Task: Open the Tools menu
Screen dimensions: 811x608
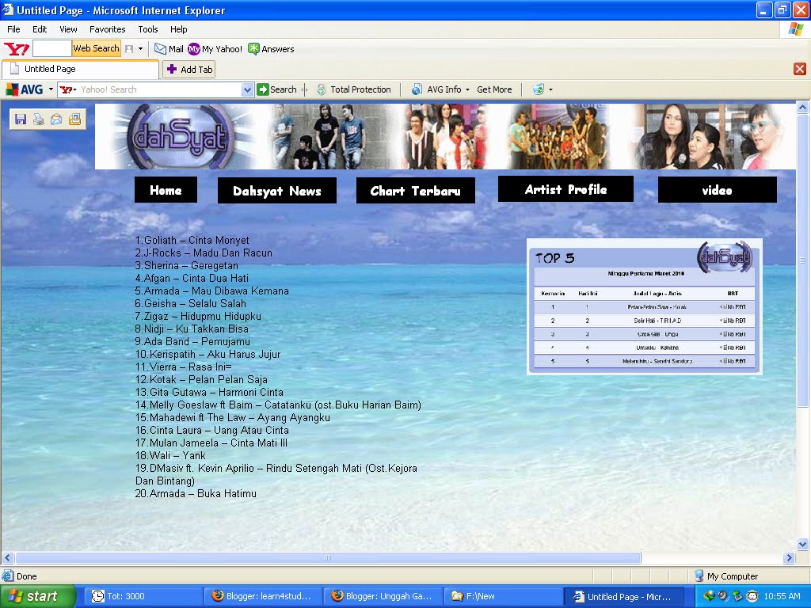Action: point(147,29)
